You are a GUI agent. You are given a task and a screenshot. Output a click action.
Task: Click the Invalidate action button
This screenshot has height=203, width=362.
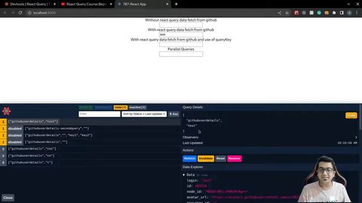pos(206,158)
